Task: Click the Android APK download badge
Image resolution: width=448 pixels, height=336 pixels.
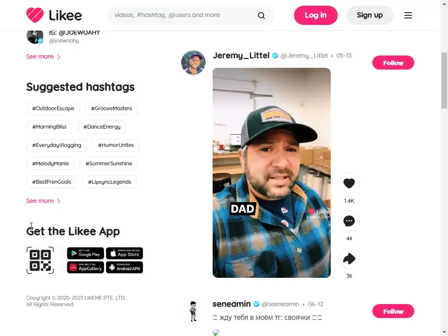Action: [124, 267]
